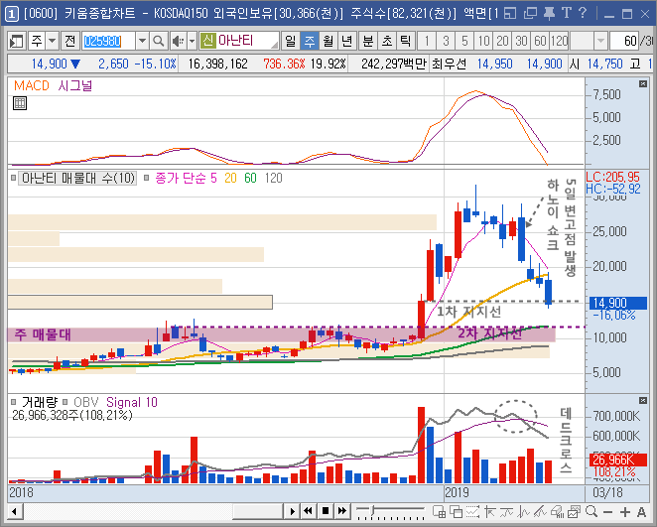Zoom out with the minus icon
The height and width of the screenshot is (527, 657).
tap(608, 512)
